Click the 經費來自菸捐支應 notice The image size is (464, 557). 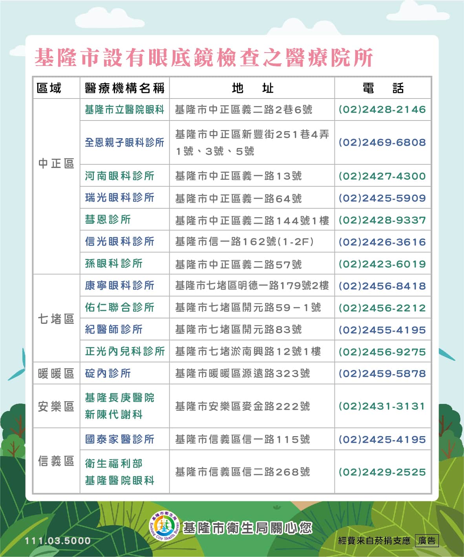pyautogui.click(x=374, y=541)
